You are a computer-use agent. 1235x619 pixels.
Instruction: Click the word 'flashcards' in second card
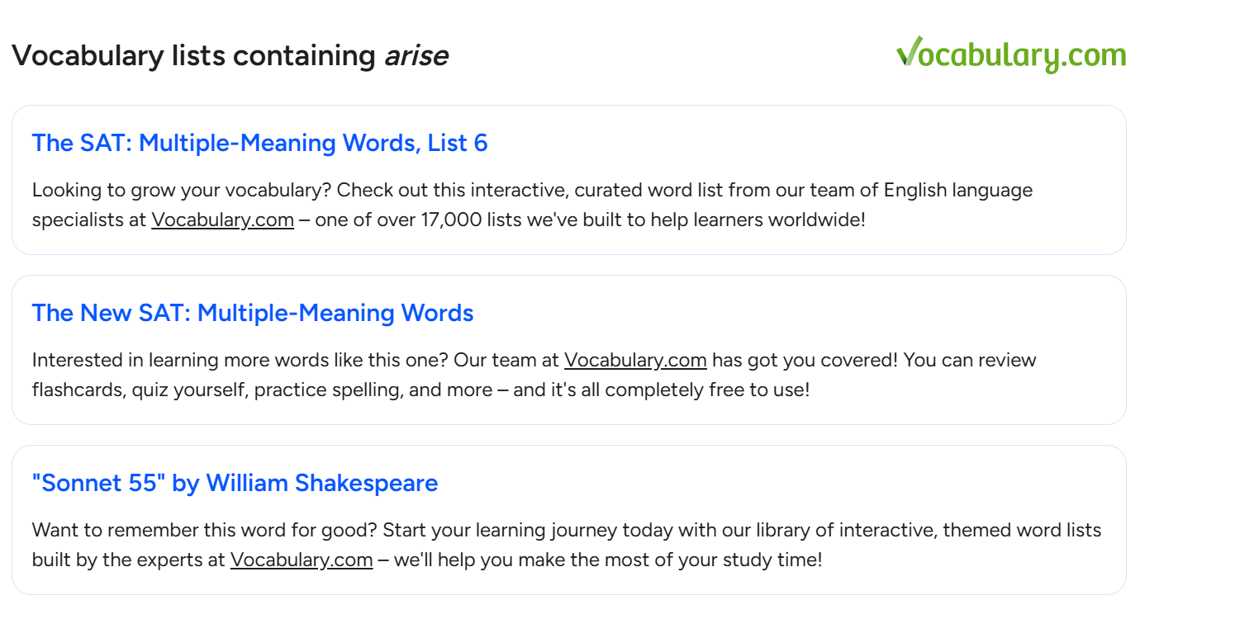78,390
